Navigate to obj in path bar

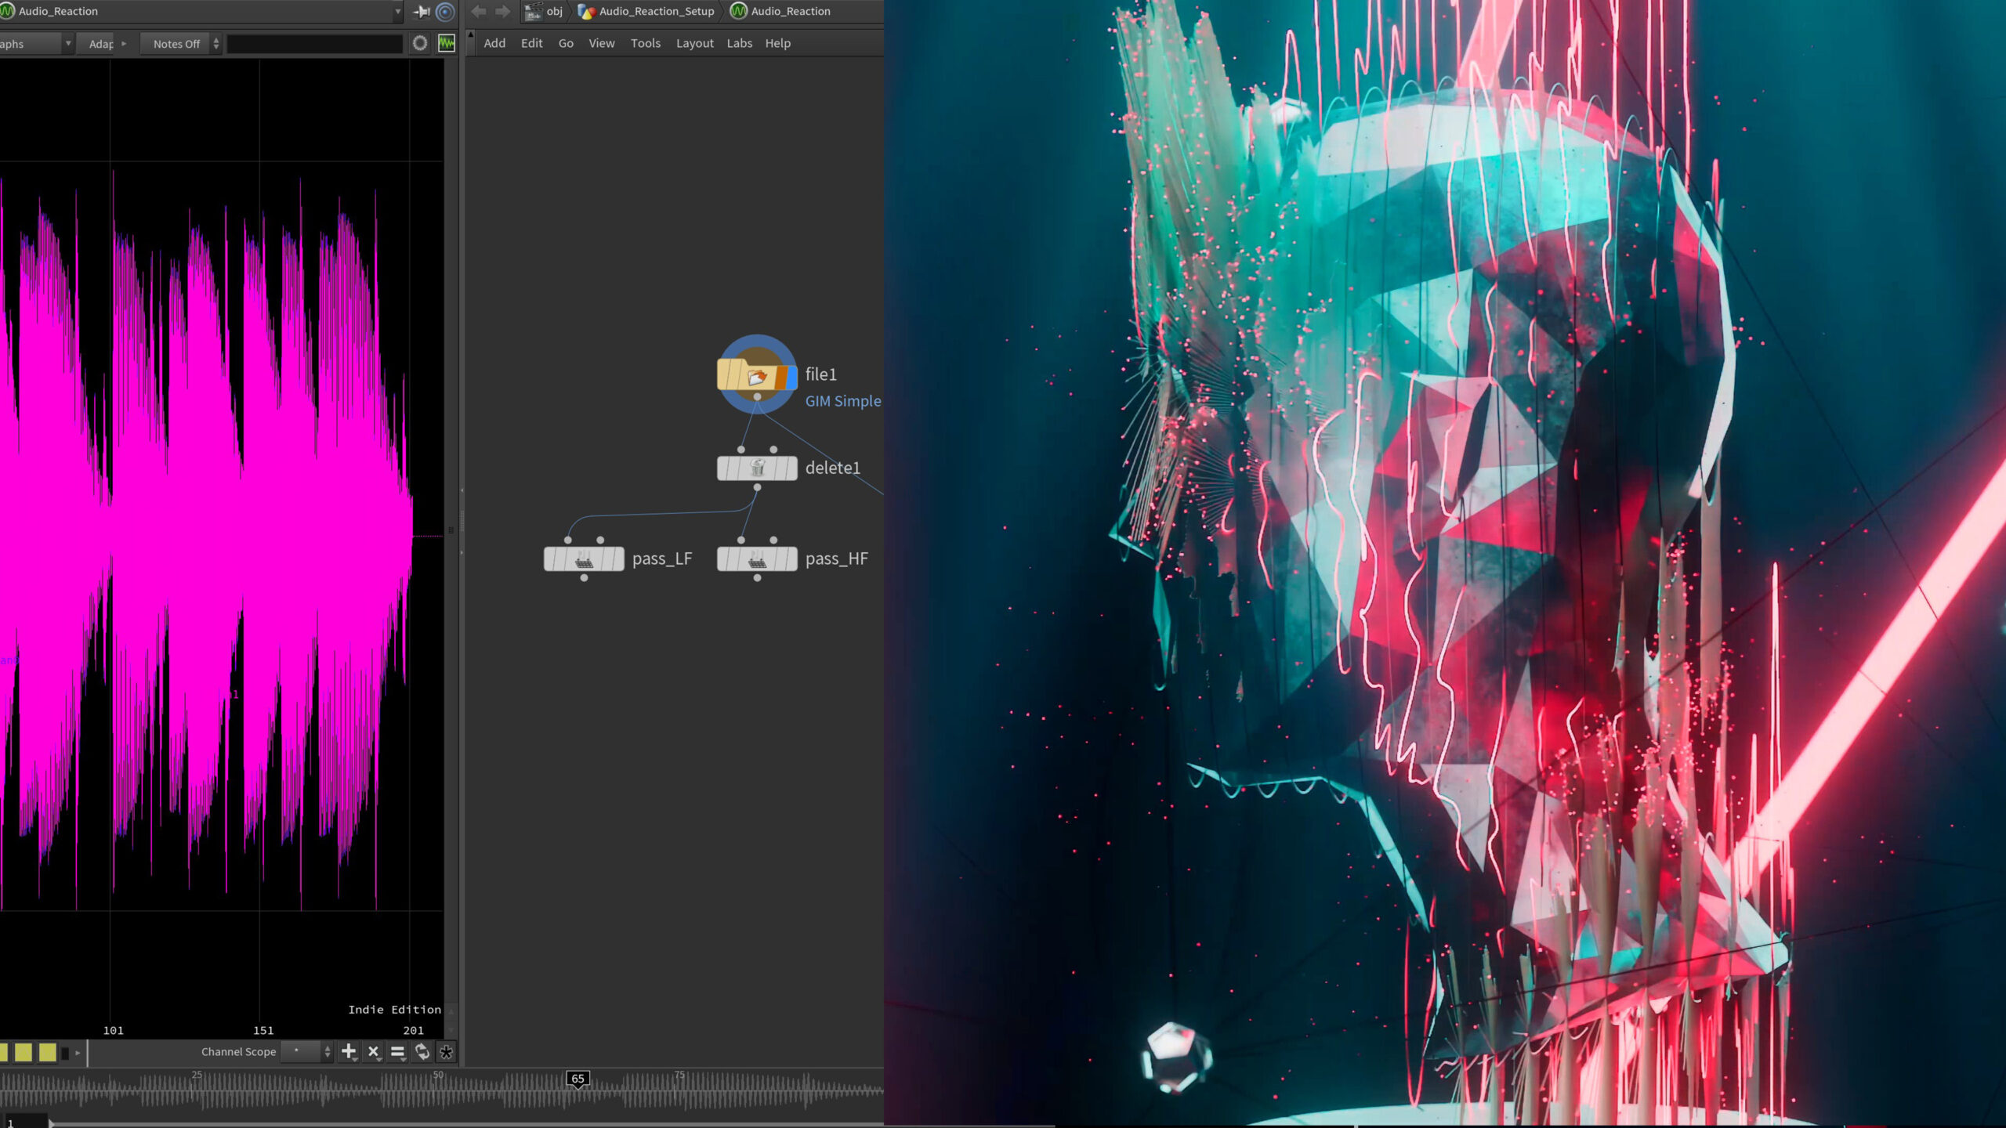[x=554, y=11]
